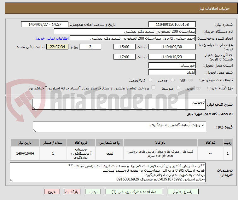Click the need date cell 1404/10/04

pyautogui.click(x=25, y=153)
